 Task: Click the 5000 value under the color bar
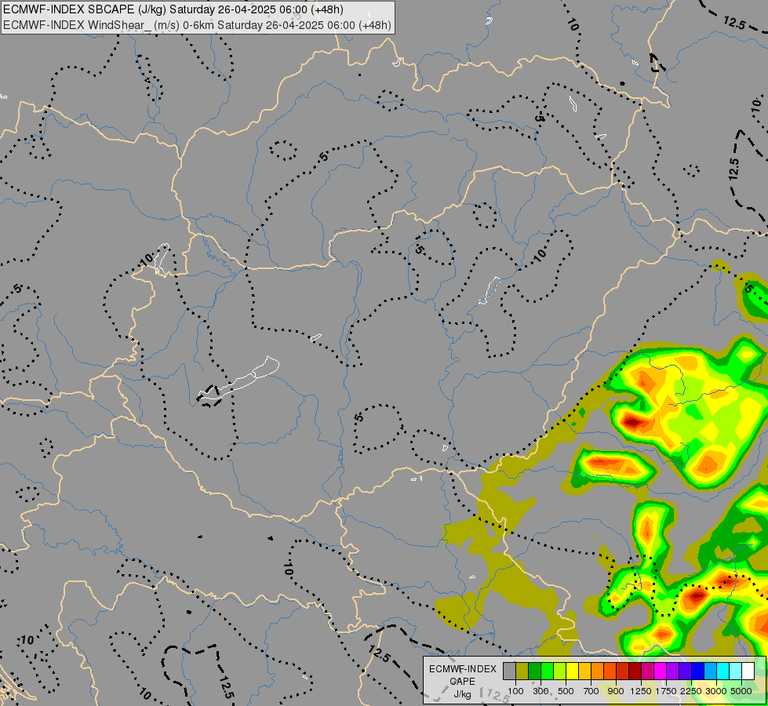coord(741,691)
